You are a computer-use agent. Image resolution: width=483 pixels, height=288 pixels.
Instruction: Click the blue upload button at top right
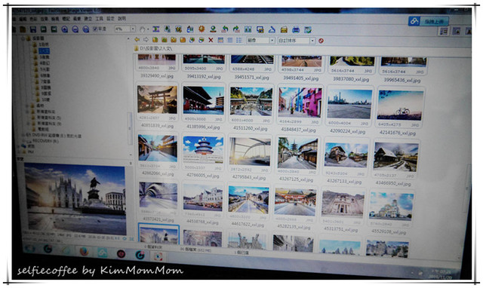pos(429,21)
